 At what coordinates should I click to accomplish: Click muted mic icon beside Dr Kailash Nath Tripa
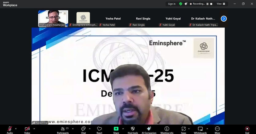[190, 25]
